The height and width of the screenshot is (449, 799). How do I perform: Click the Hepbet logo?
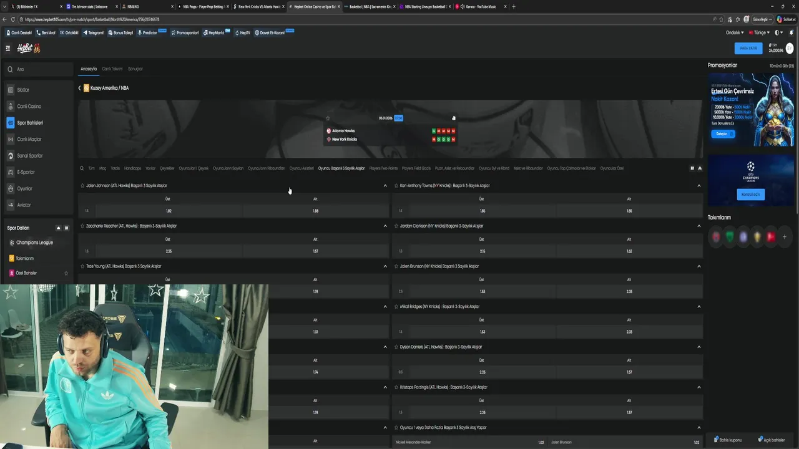click(28, 48)
